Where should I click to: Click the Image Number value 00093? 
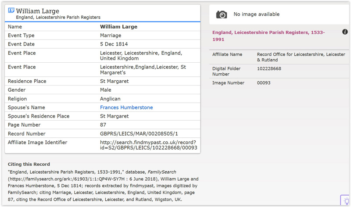coord(264,83)
